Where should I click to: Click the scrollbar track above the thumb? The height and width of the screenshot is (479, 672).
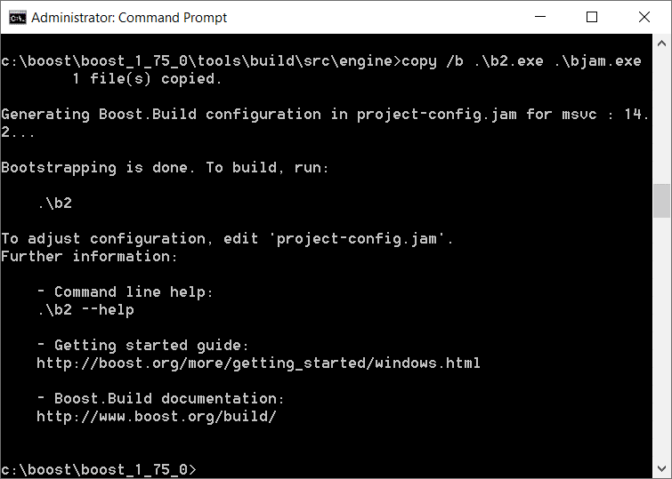(661, 116)
